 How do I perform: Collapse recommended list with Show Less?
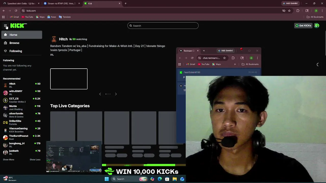click(x=35, y=160)
